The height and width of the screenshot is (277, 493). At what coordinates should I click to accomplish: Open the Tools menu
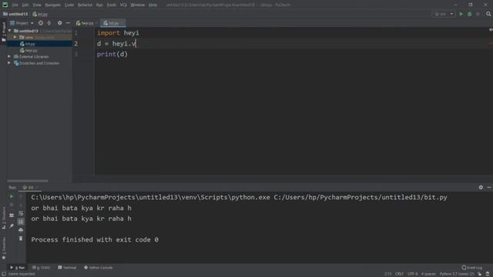[x=111, y=5]
